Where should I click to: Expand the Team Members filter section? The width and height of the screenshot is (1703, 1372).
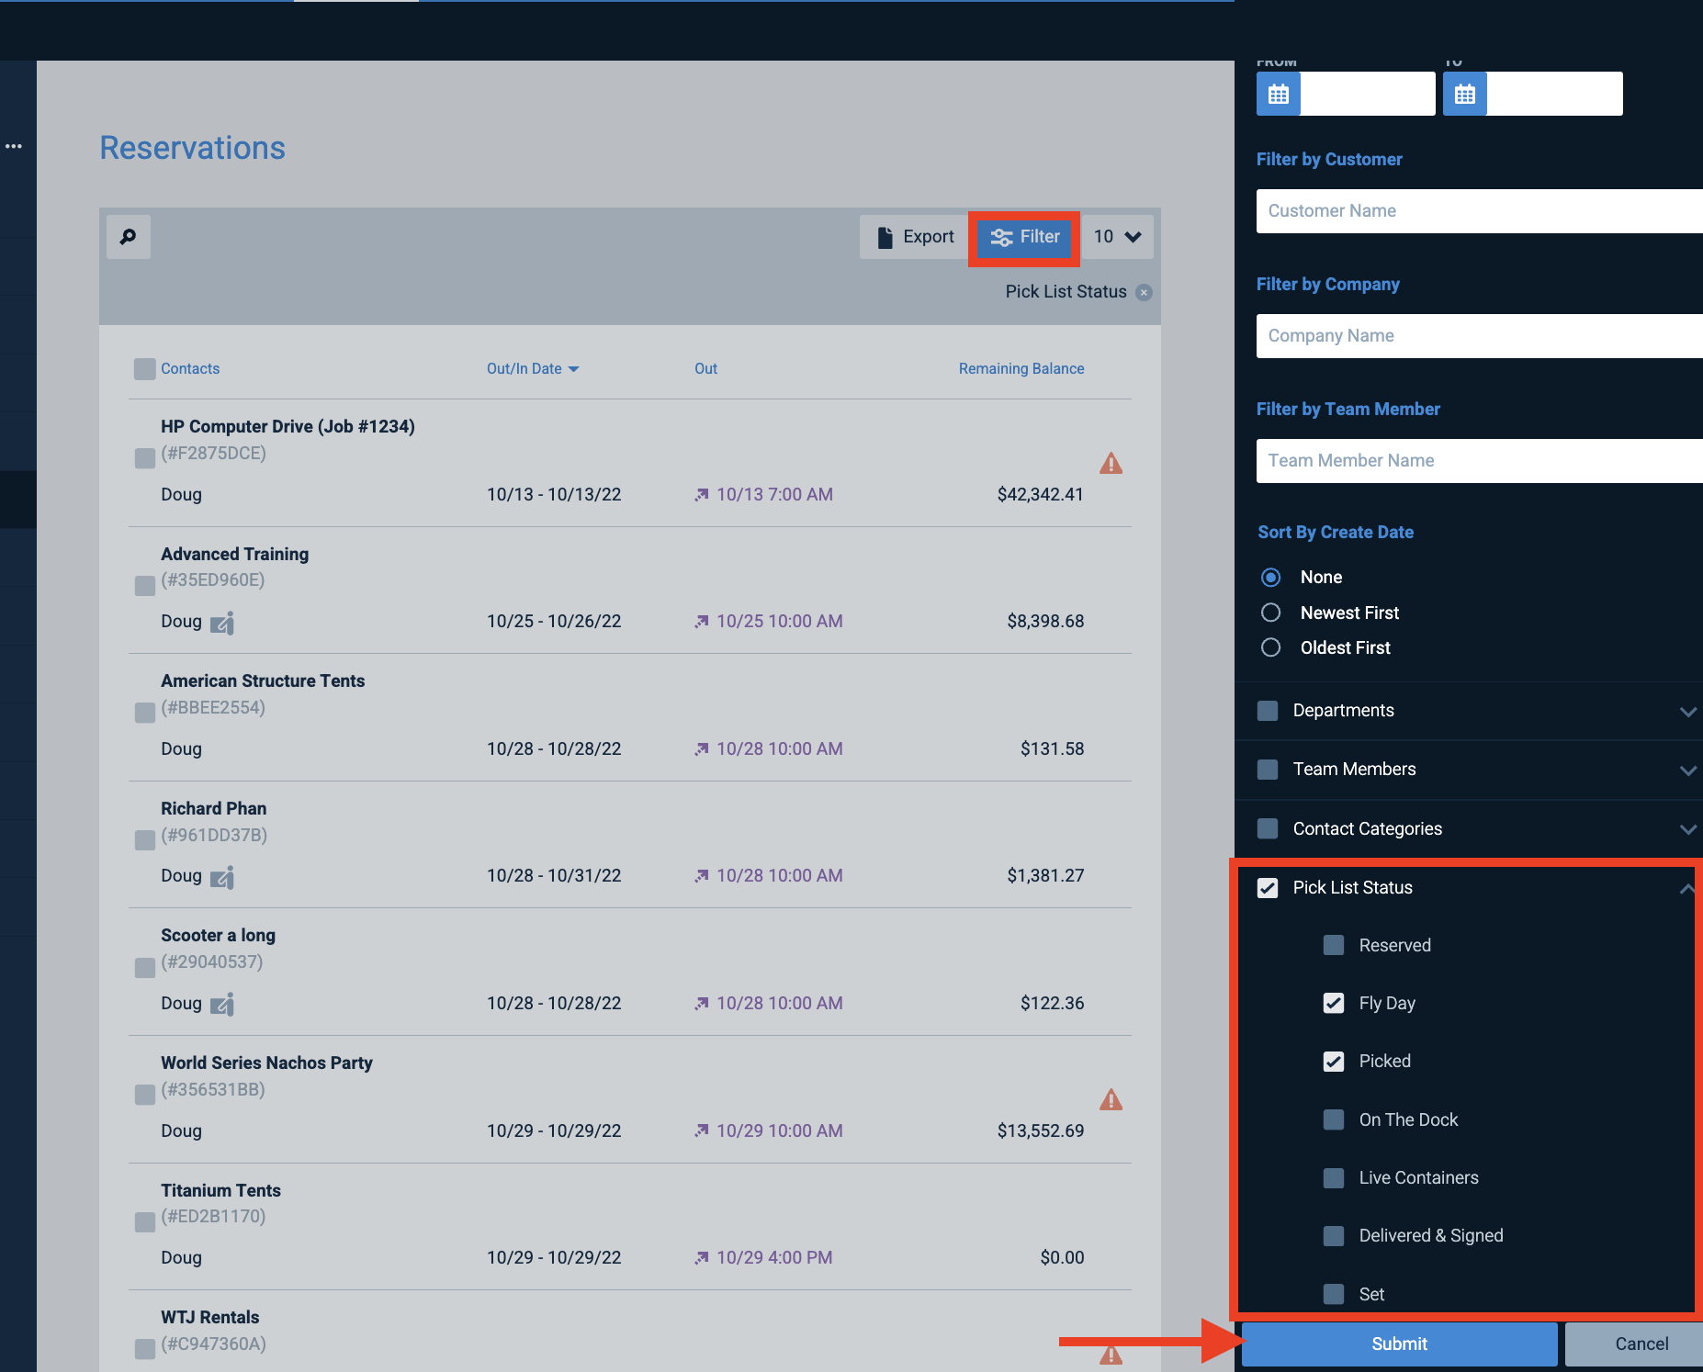[x=1687, y=770]
